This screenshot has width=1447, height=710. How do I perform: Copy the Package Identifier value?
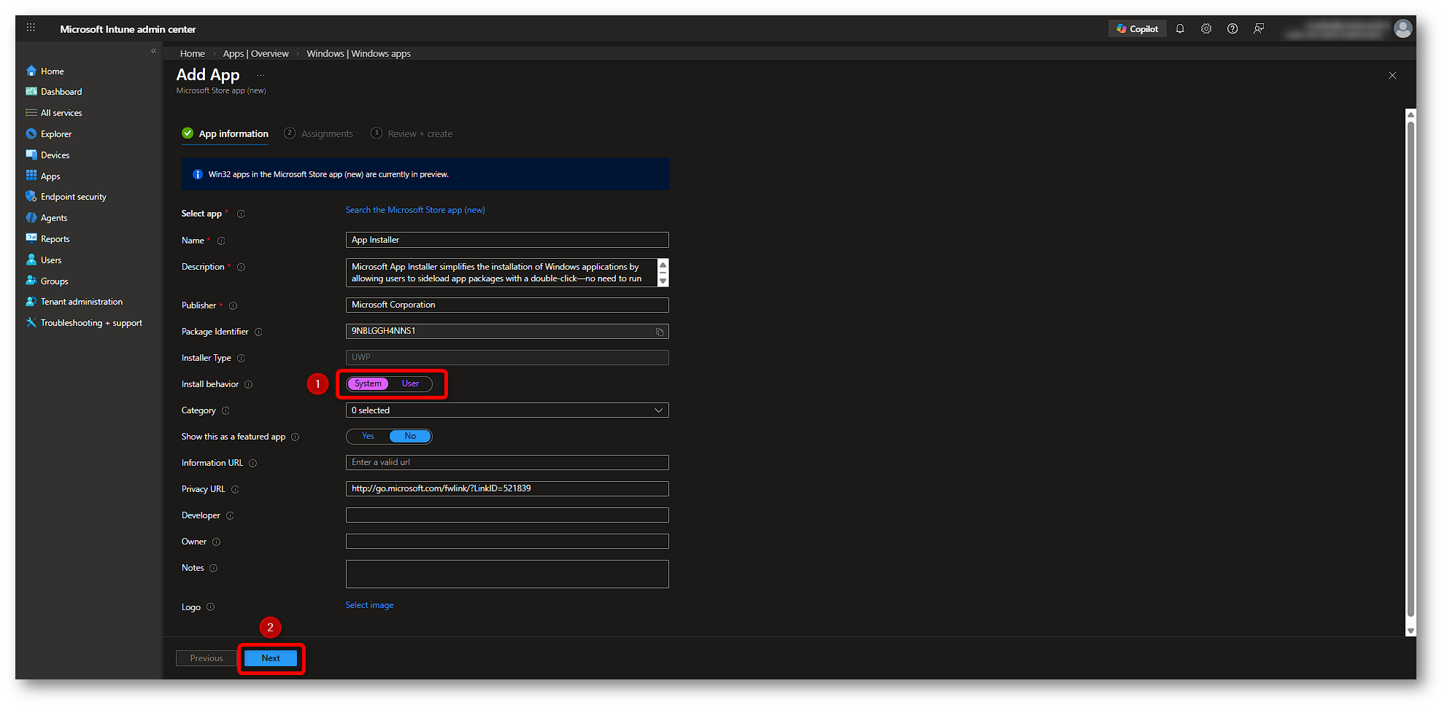click(660, 332)
